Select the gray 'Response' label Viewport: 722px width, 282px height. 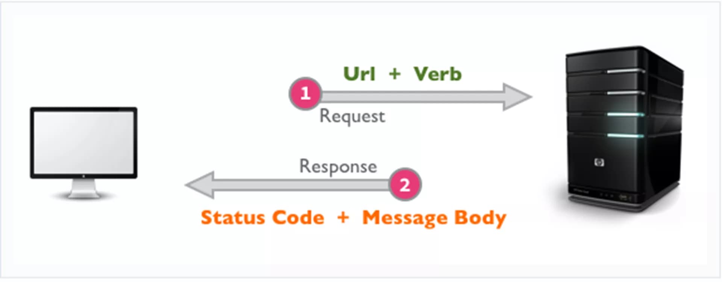click(338, 167)
